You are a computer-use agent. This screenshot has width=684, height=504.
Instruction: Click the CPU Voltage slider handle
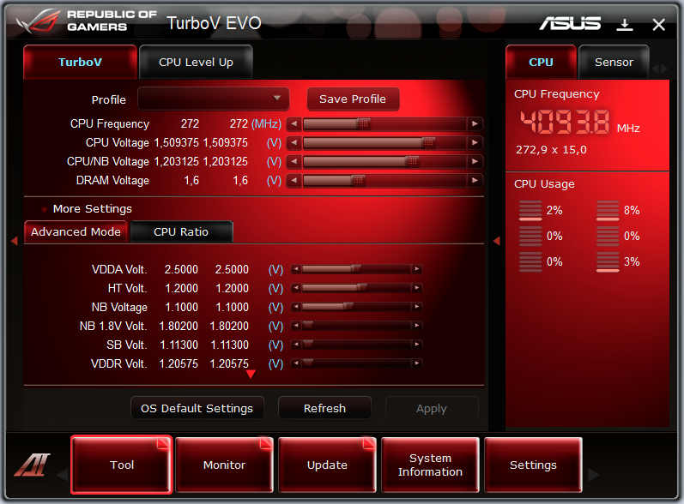(429, 143)
